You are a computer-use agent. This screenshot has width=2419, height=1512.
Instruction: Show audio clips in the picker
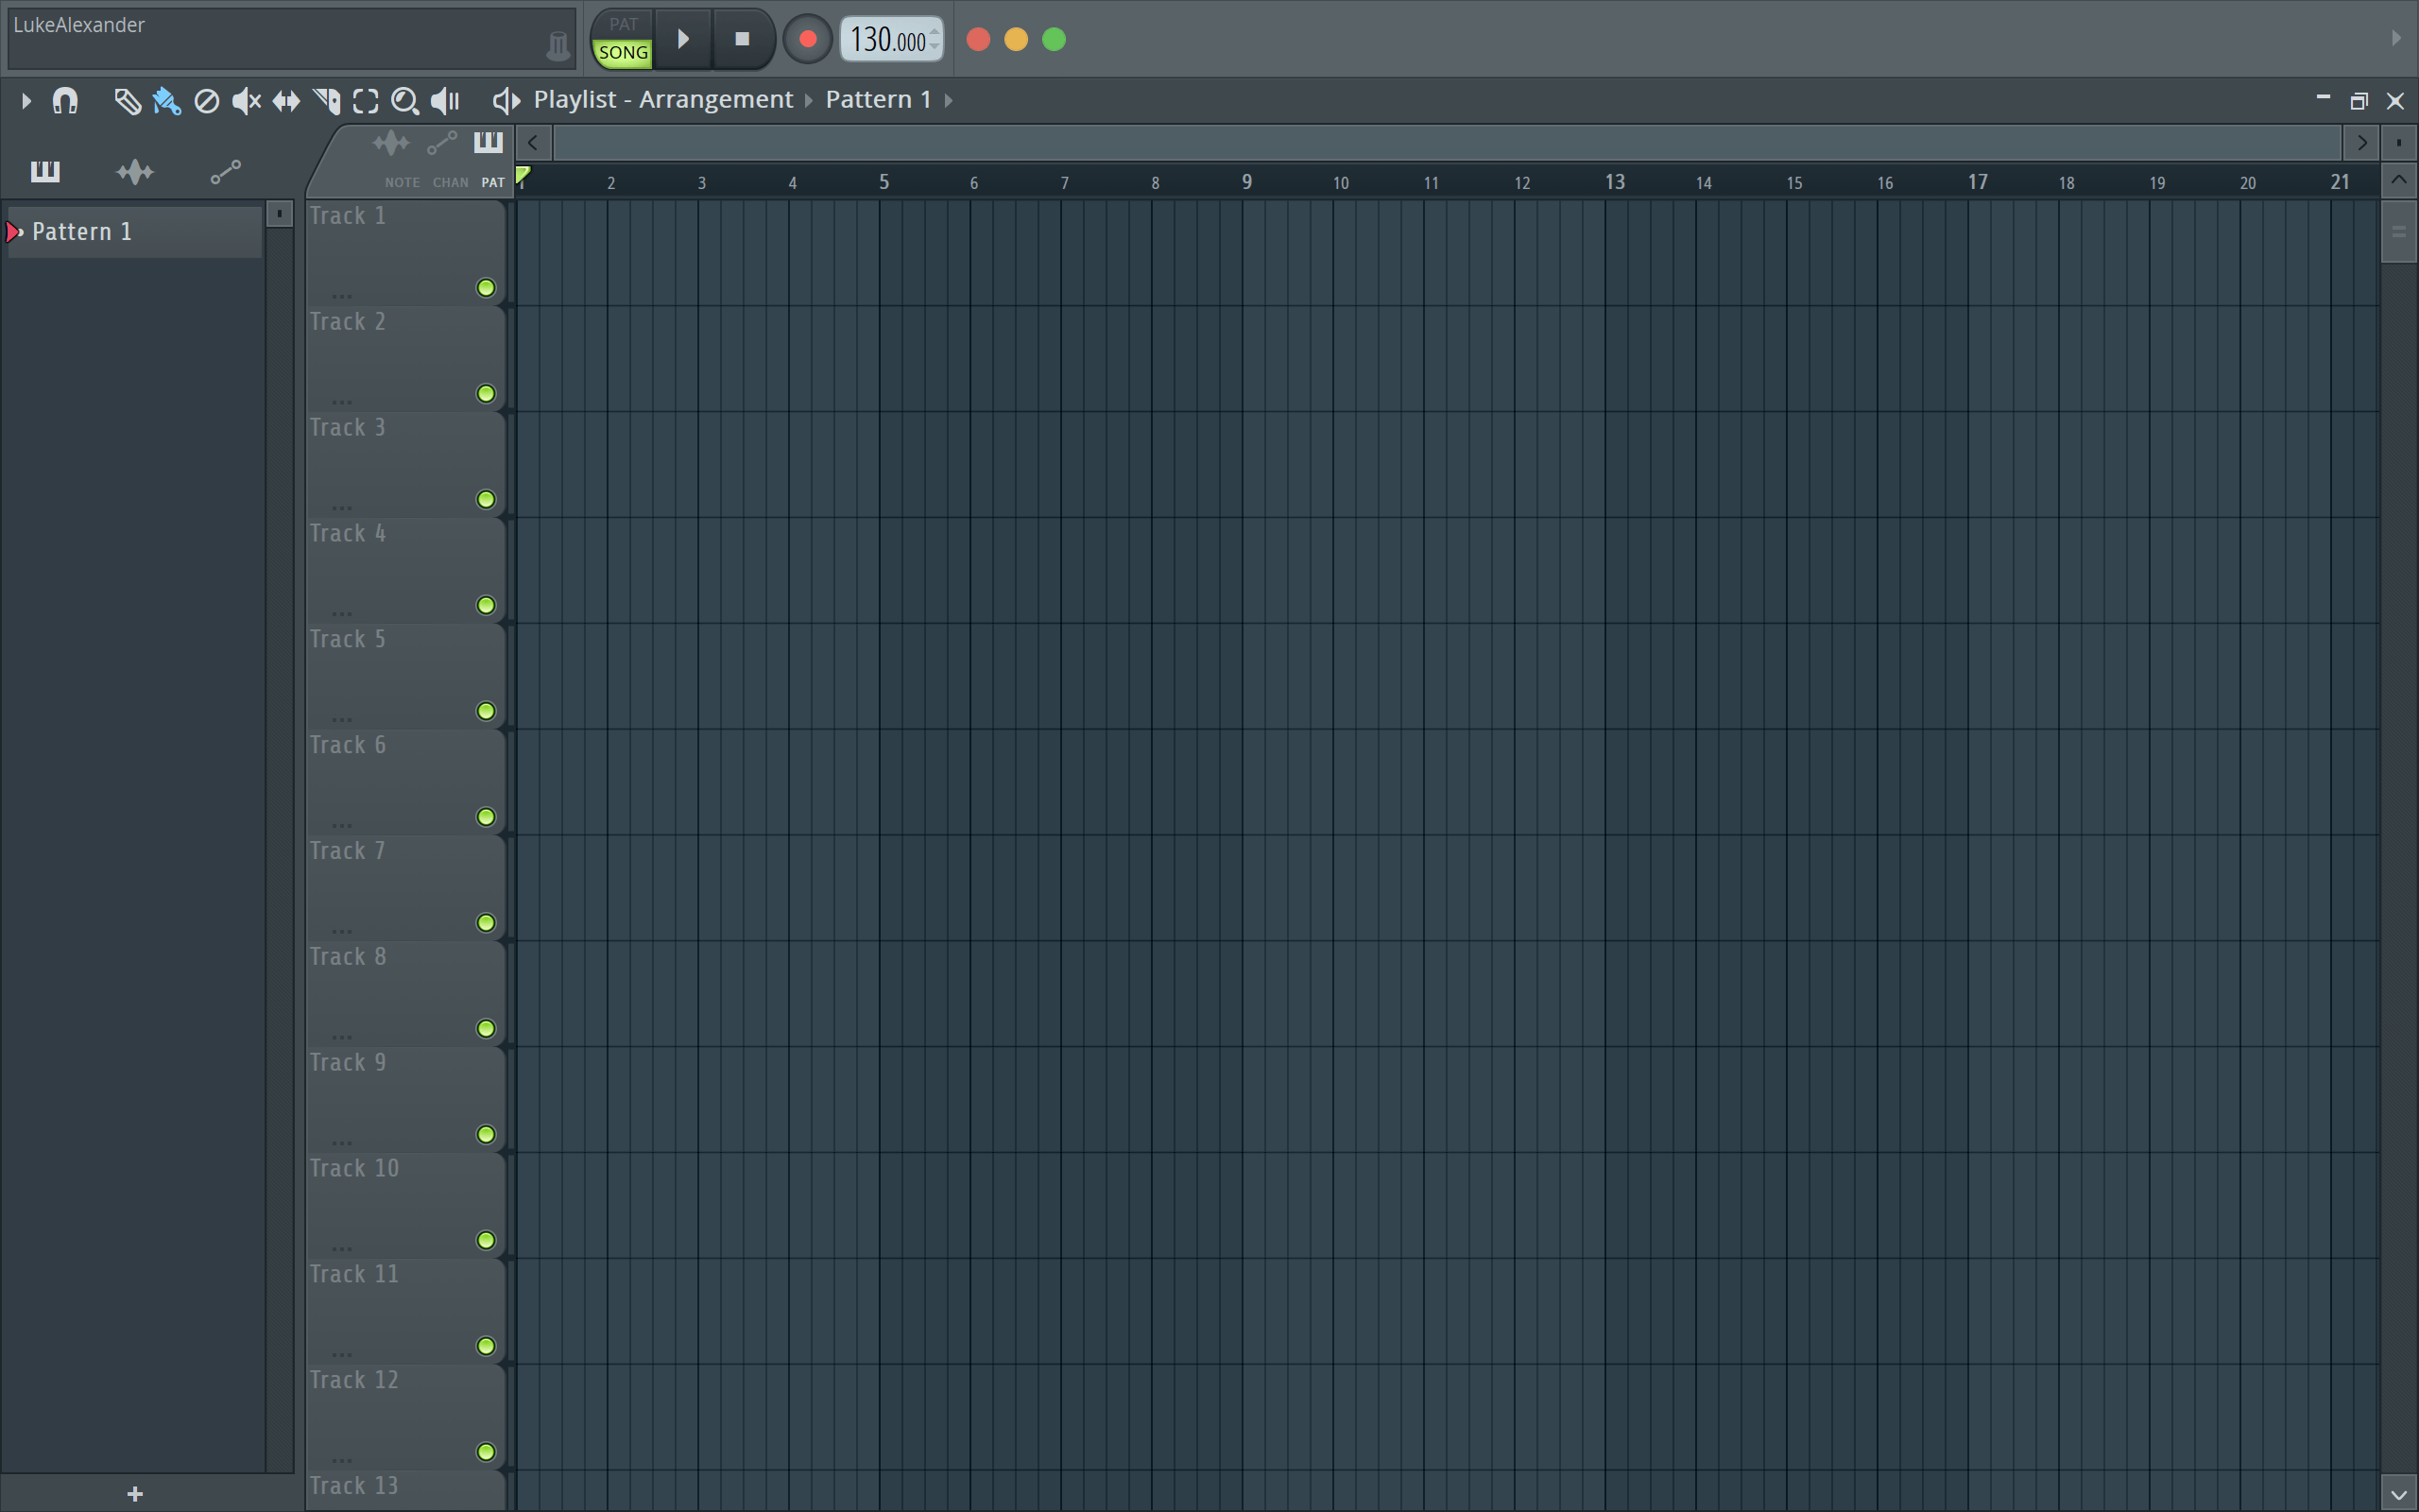[135, 172]
